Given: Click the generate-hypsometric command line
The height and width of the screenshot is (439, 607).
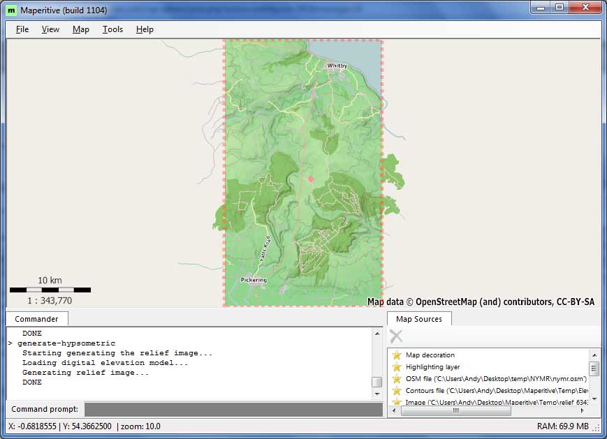Looking at the screenshot, I should [x=66, y=343].
